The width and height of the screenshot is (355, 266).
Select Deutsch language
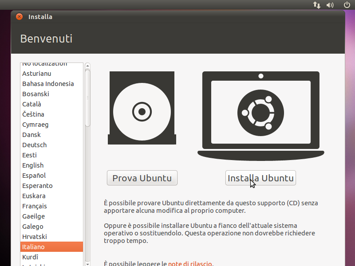51,145
